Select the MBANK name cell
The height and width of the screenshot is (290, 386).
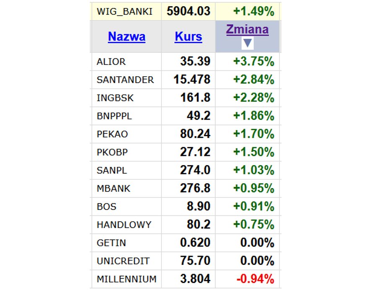[x=113, y=189]
